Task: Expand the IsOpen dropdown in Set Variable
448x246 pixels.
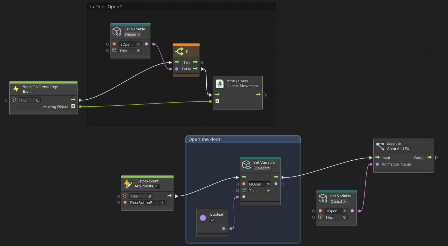Action: (268, 184)
